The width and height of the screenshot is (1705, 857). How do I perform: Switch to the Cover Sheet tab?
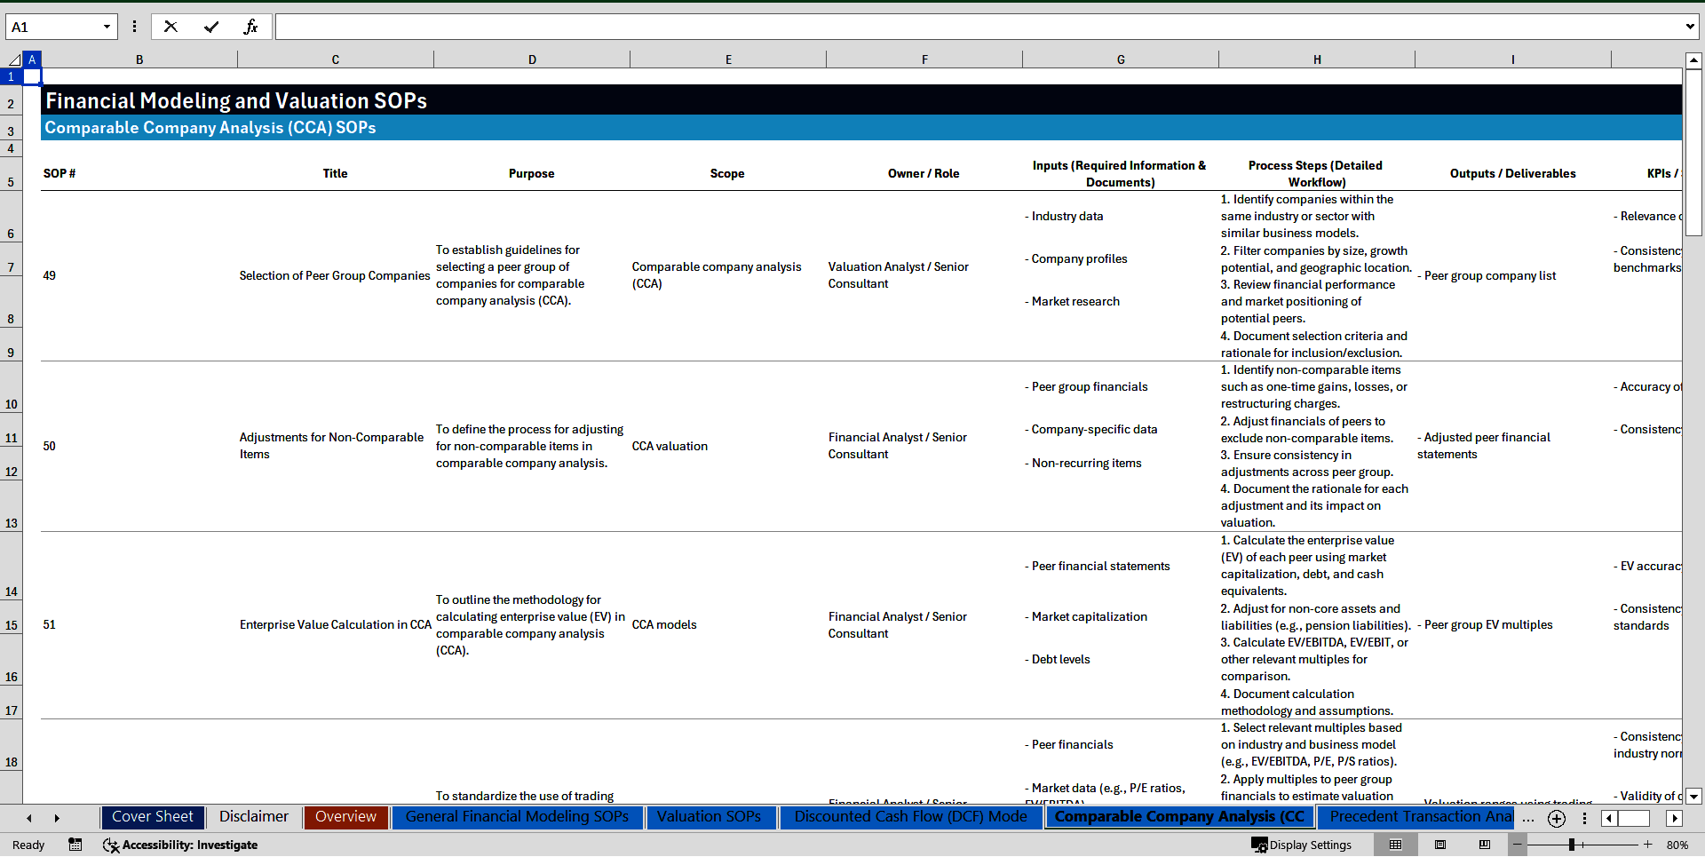[x=152, y=817]
